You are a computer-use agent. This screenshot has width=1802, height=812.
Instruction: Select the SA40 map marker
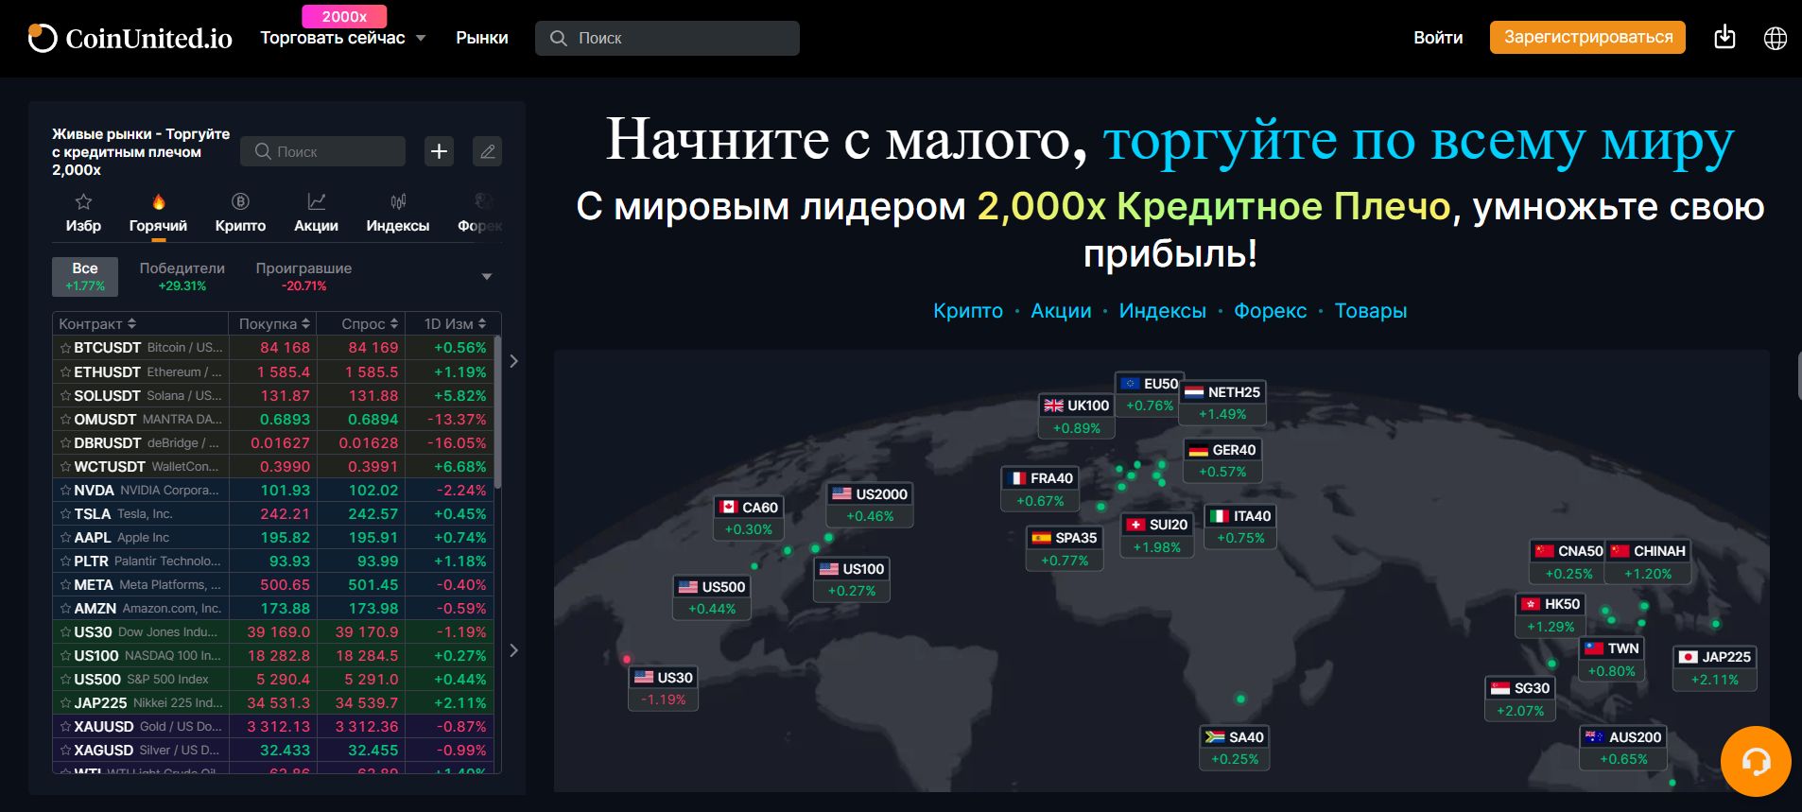[x=1235, y=748]
